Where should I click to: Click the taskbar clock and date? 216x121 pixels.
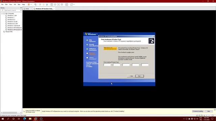coord(206,119)
